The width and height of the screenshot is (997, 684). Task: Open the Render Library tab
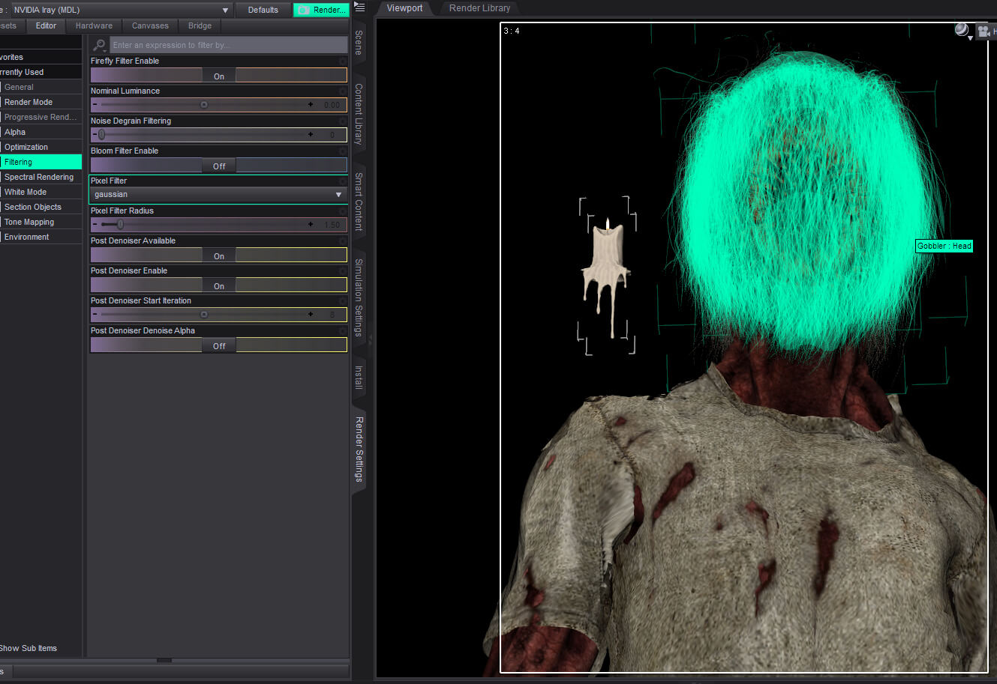[x=479, y=8]
